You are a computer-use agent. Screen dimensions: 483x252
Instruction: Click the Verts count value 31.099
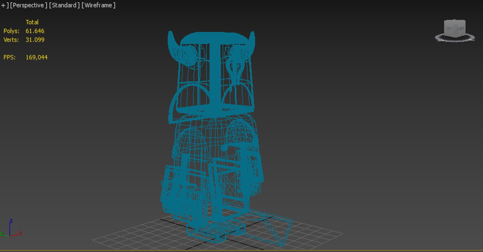pos(35,40)
